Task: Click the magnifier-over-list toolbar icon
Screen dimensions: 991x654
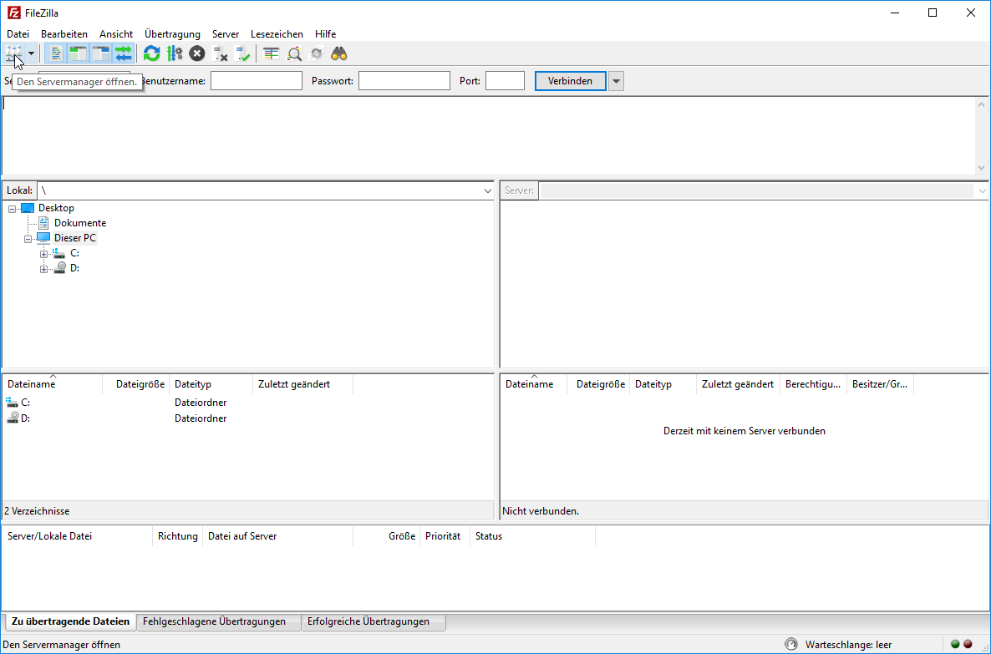Action: [x=294, y=53]
